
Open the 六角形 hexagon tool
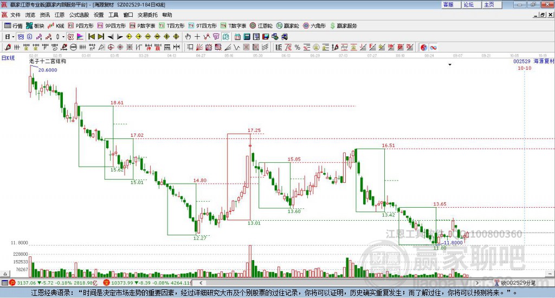314,26
